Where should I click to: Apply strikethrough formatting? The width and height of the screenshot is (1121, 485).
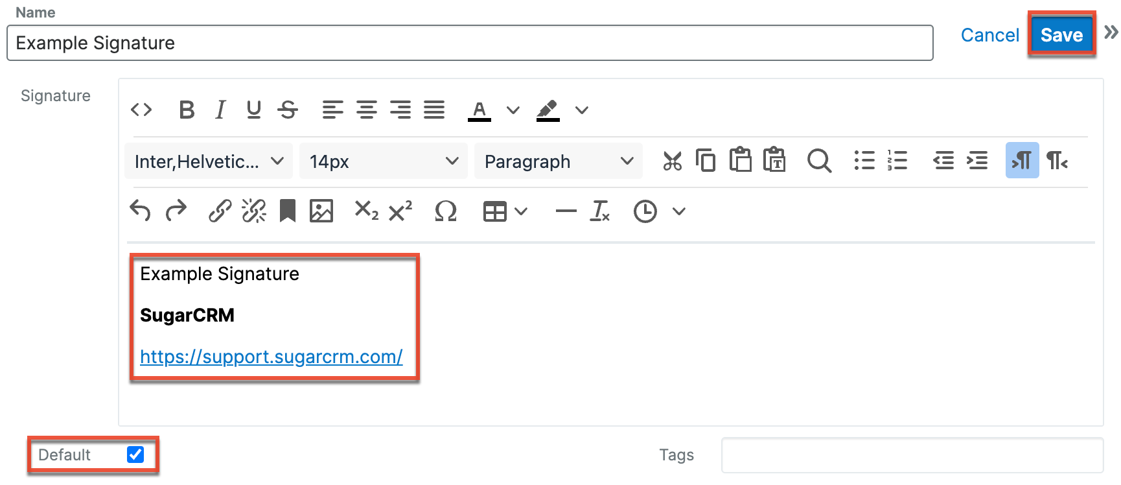click(288, 110)
